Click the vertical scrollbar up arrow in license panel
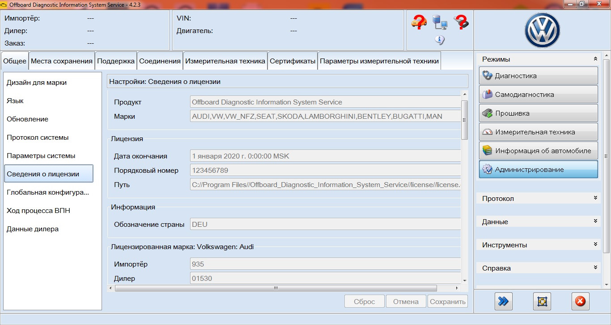 (464, 95)
